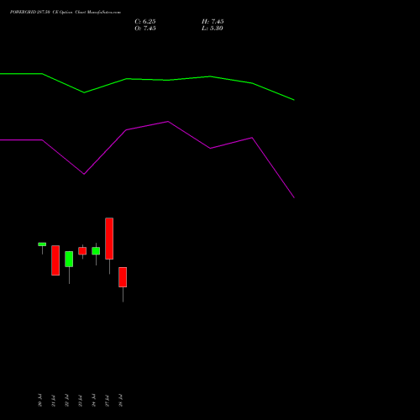Click the low value 'L: 5.30'
This screenshot has height=420, width=420.
[x=213, y=29]
